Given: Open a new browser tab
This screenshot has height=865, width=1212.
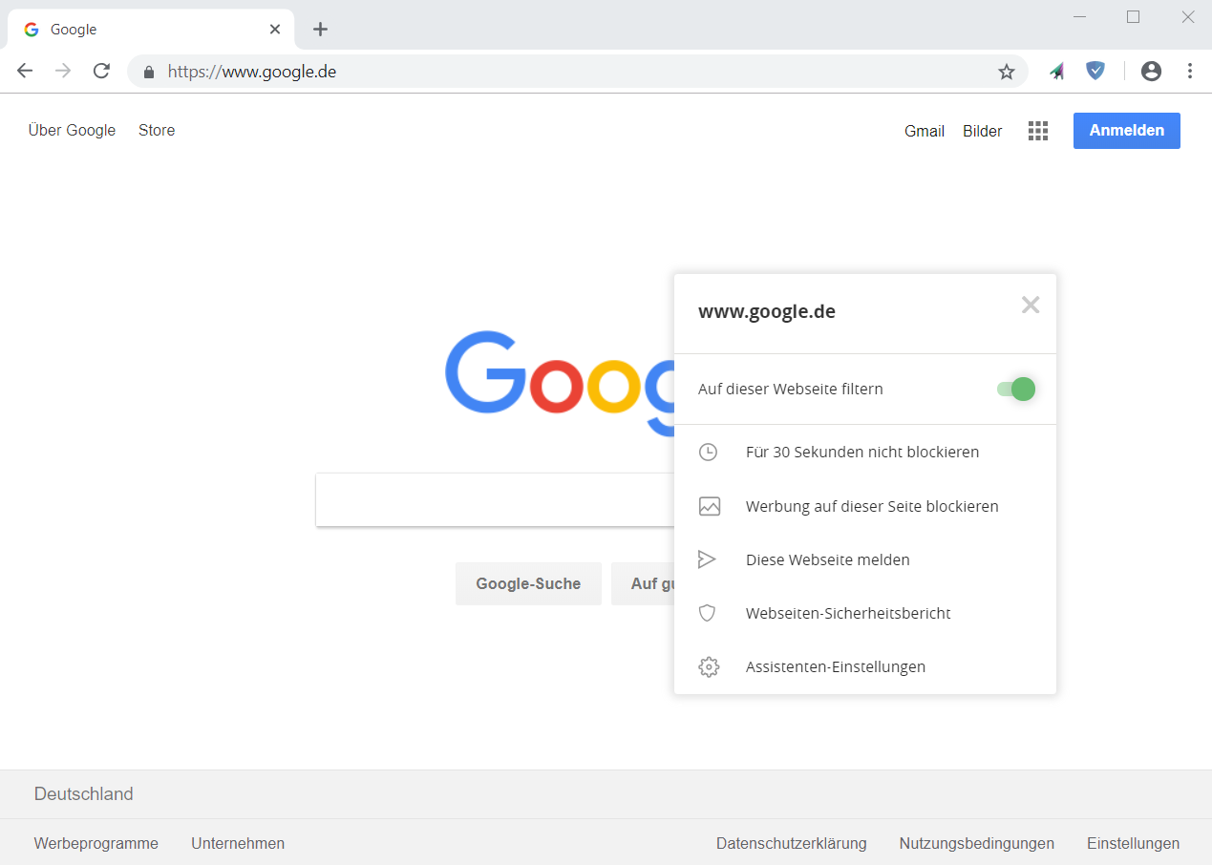Looking at the screenshot, I should coord(321,30).
